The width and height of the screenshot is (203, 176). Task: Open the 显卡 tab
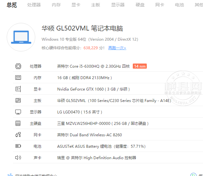point(76,5)
